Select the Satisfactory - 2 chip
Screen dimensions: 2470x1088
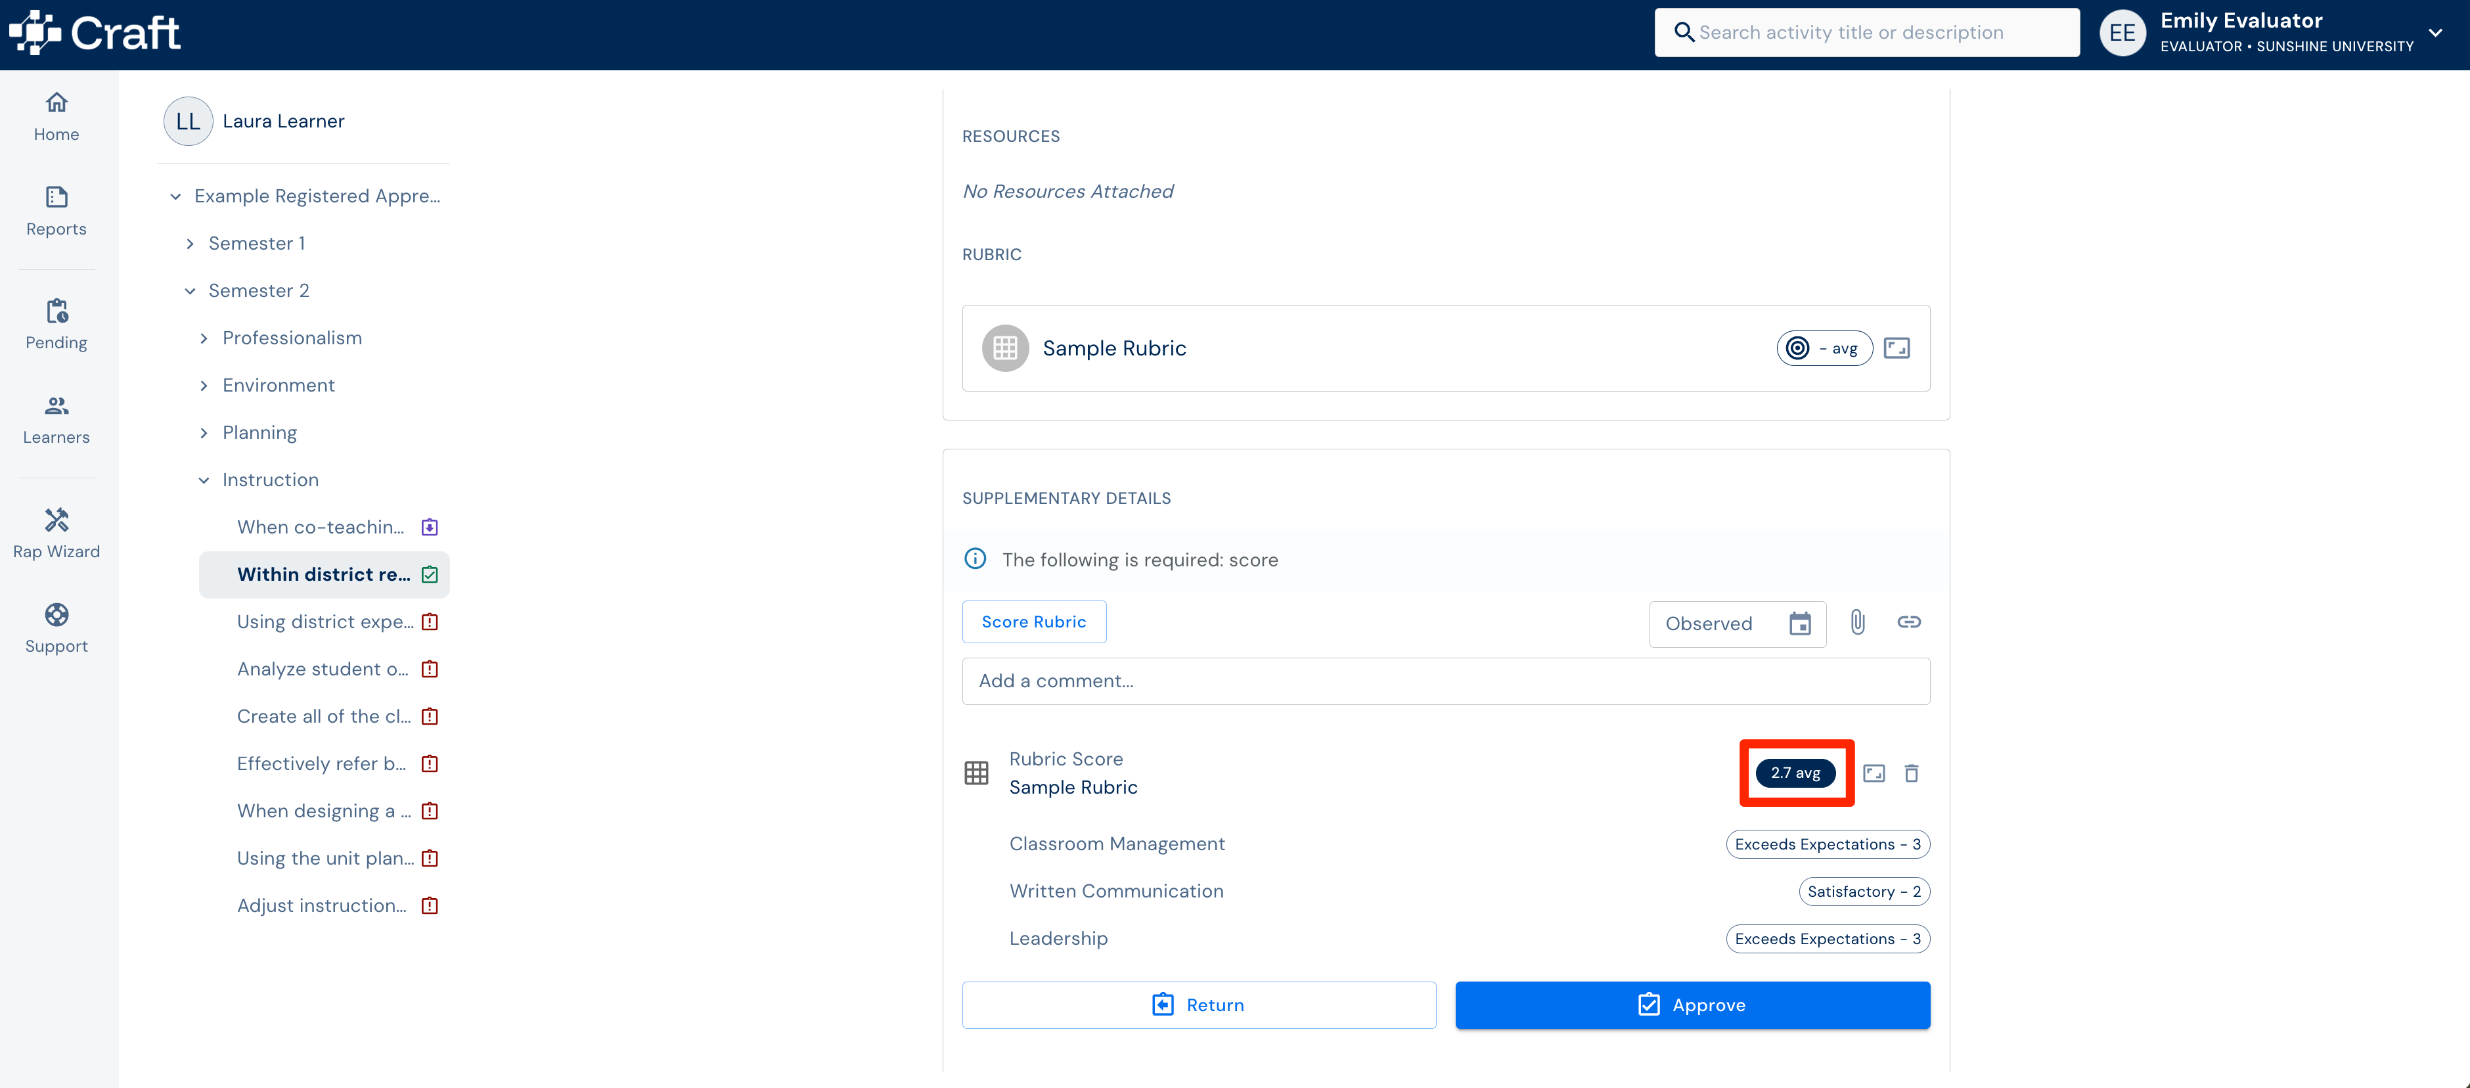coord(1864,892)
